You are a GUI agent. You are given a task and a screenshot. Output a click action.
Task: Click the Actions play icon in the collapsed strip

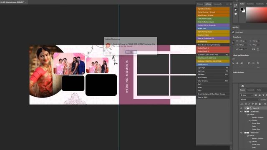235,10
